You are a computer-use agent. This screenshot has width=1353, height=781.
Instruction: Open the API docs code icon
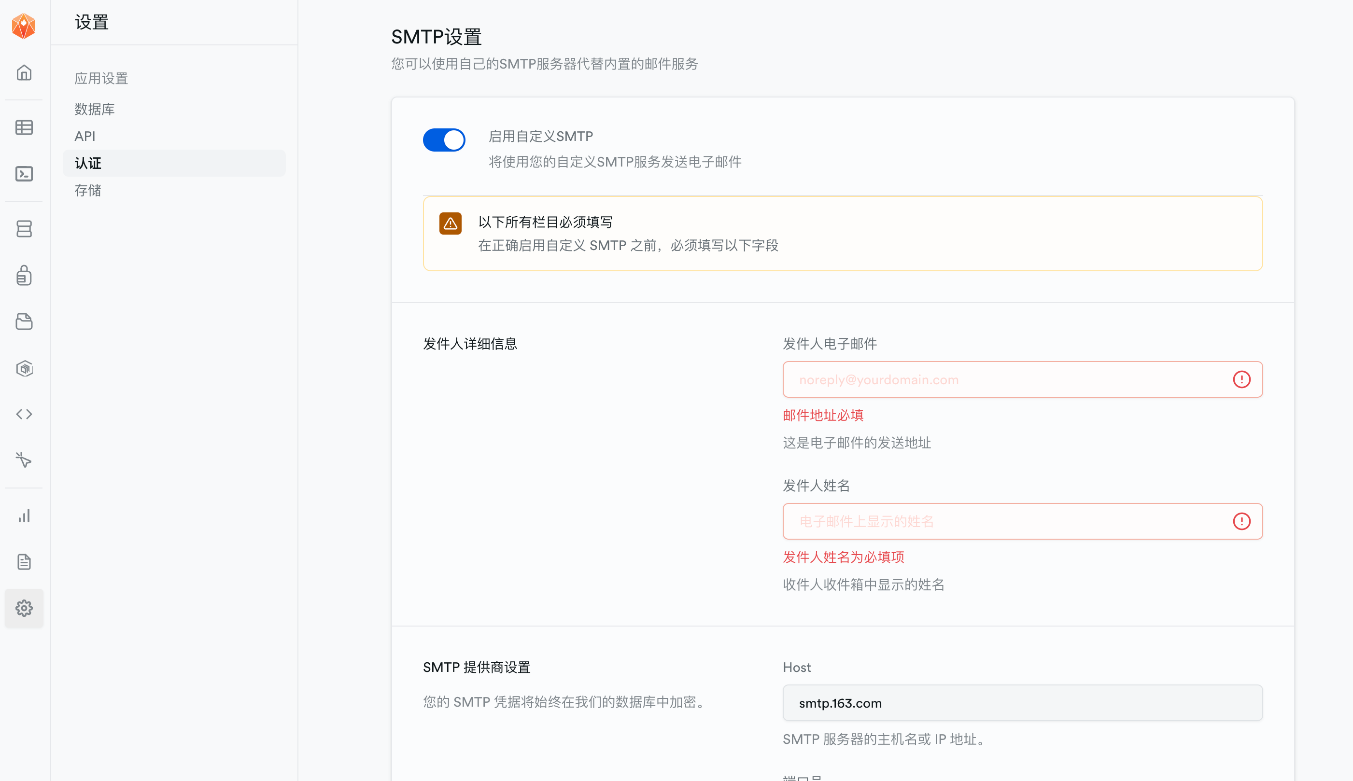(24, 414)
